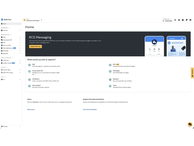Expand Voice & Video sidebar chevron

tap(20, 70)
